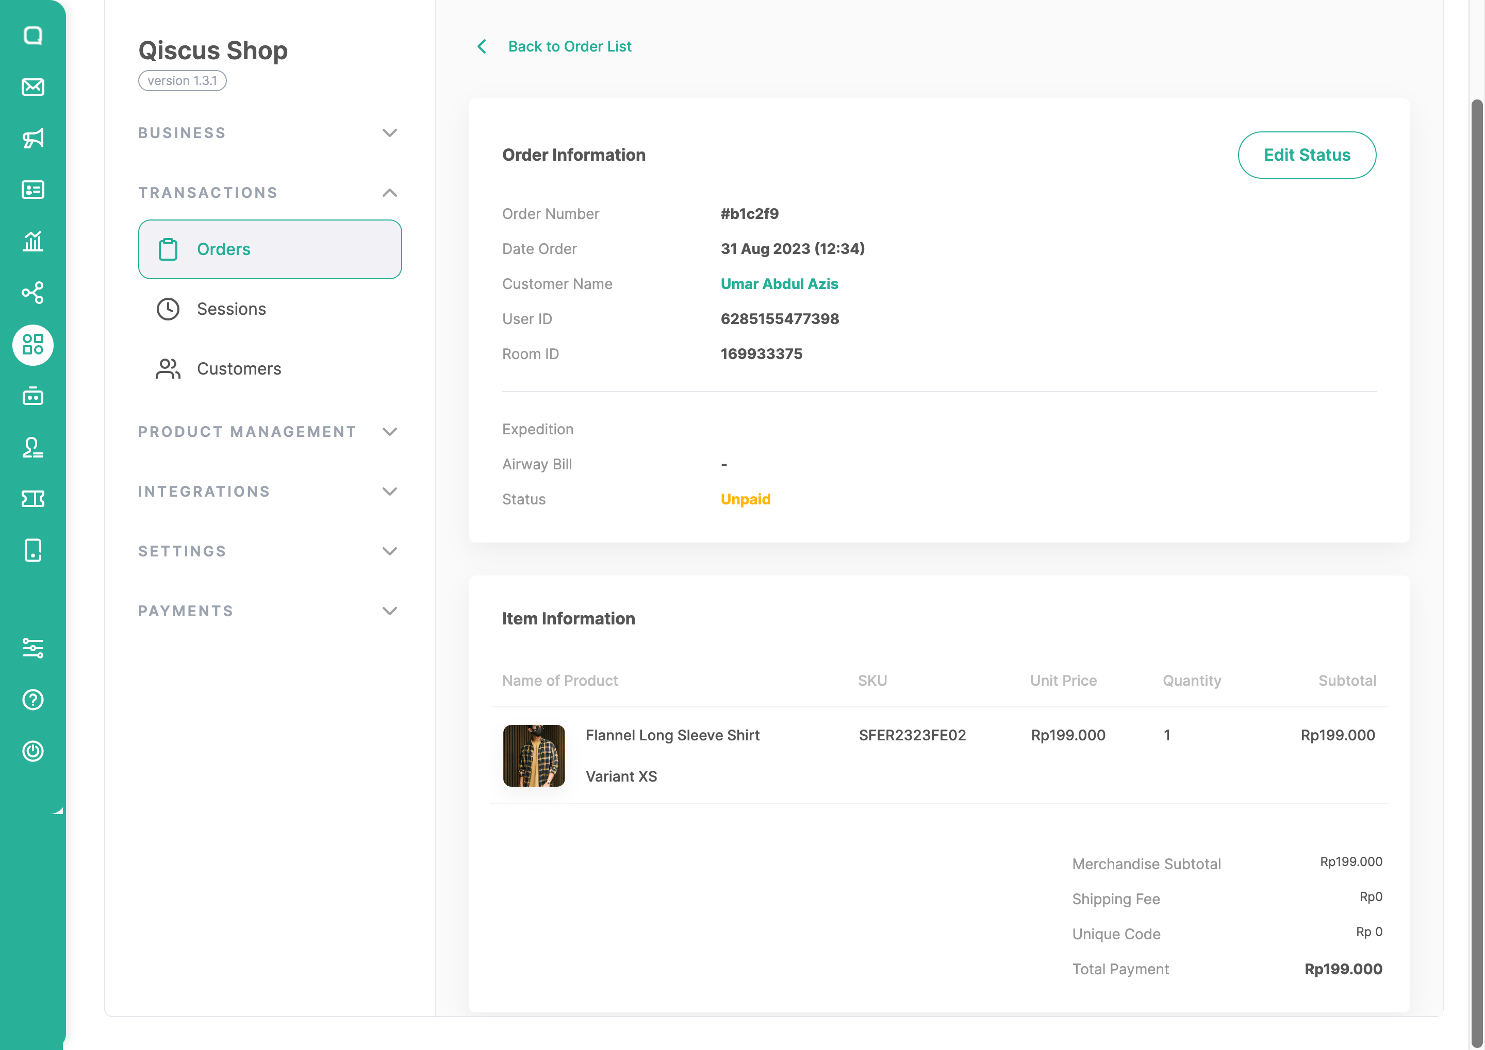Click the broadcast megaphone icon

point(33,138)
